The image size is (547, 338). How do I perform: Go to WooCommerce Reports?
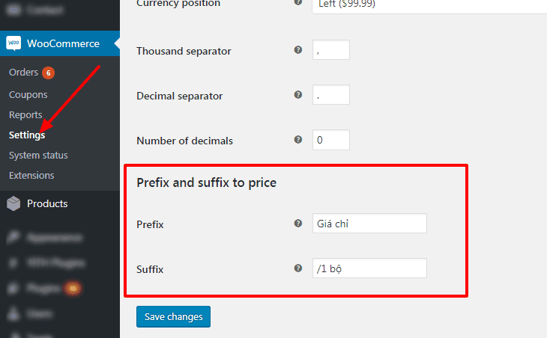point(25,115)
